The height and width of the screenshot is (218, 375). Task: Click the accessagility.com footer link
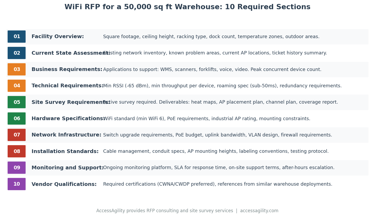click(x=259, y=211)
